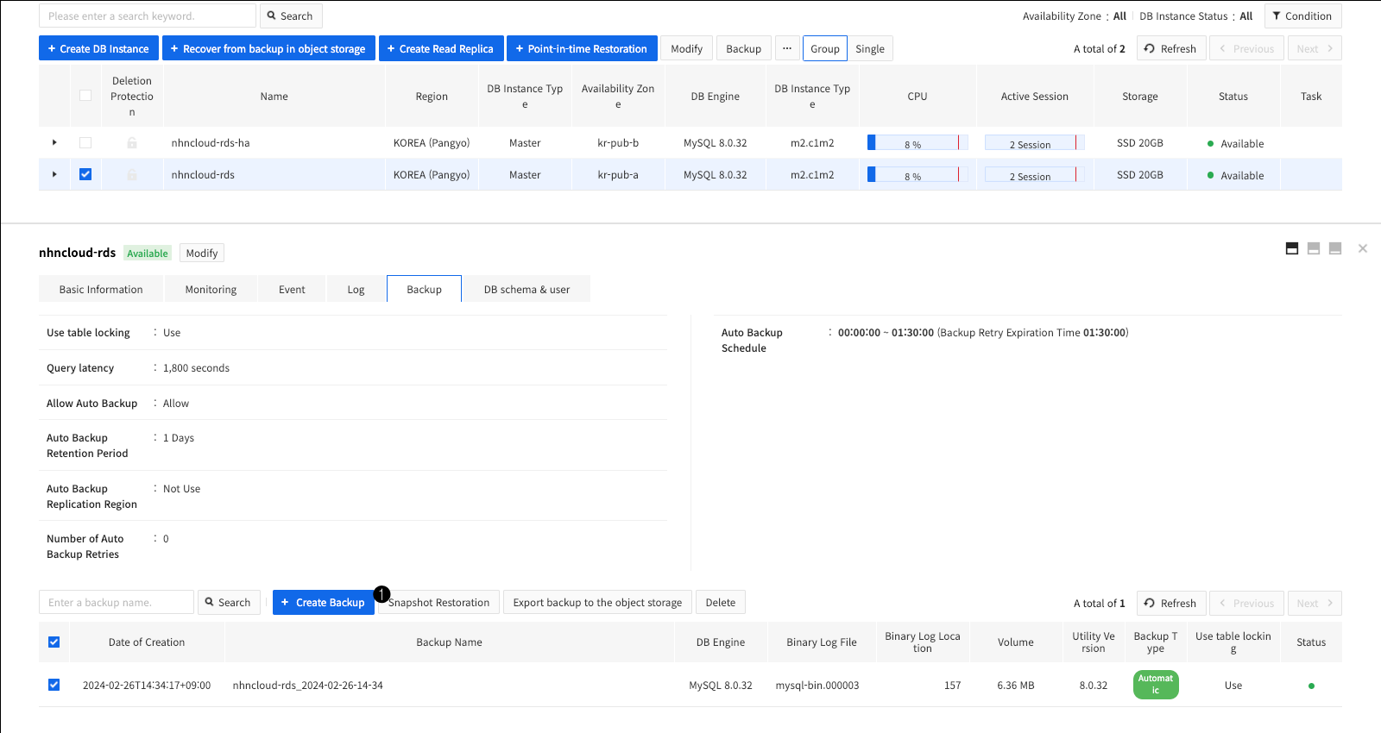Uncheck the nhncloud-rds_2024-02-26-14-34 backup checkbox
1381x733 pixels.
click(x=54, y=685)
